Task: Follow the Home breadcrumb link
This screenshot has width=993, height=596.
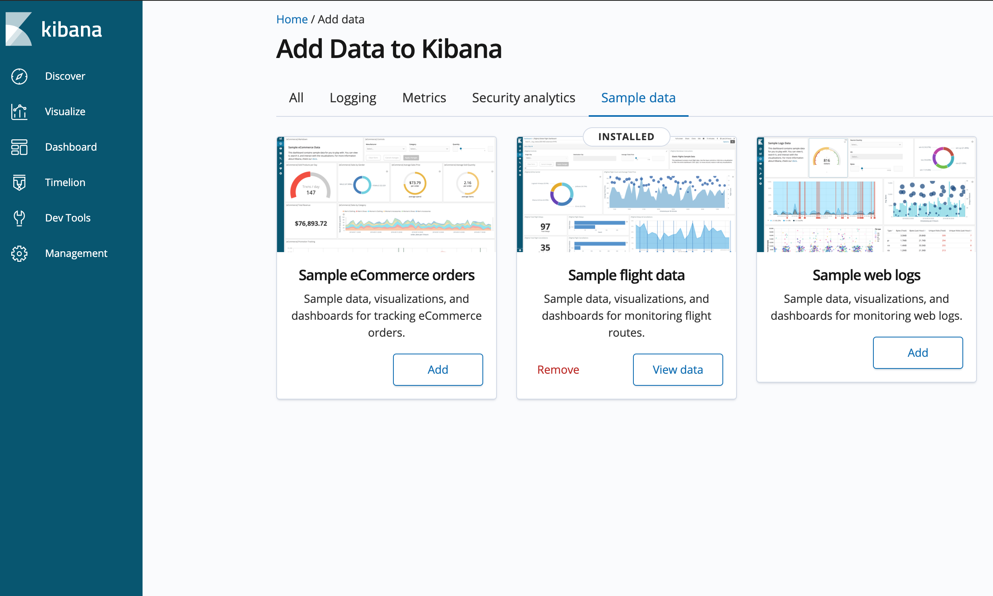Action: [292, 19]
